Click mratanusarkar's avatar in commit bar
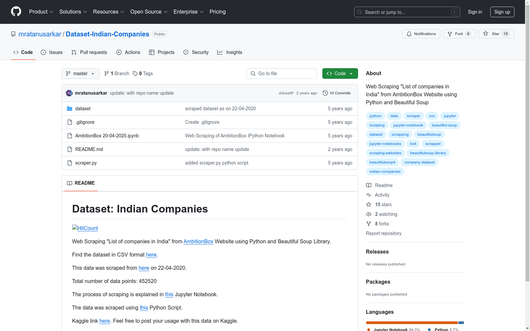The image size is (530, 331). pos(69,93)
